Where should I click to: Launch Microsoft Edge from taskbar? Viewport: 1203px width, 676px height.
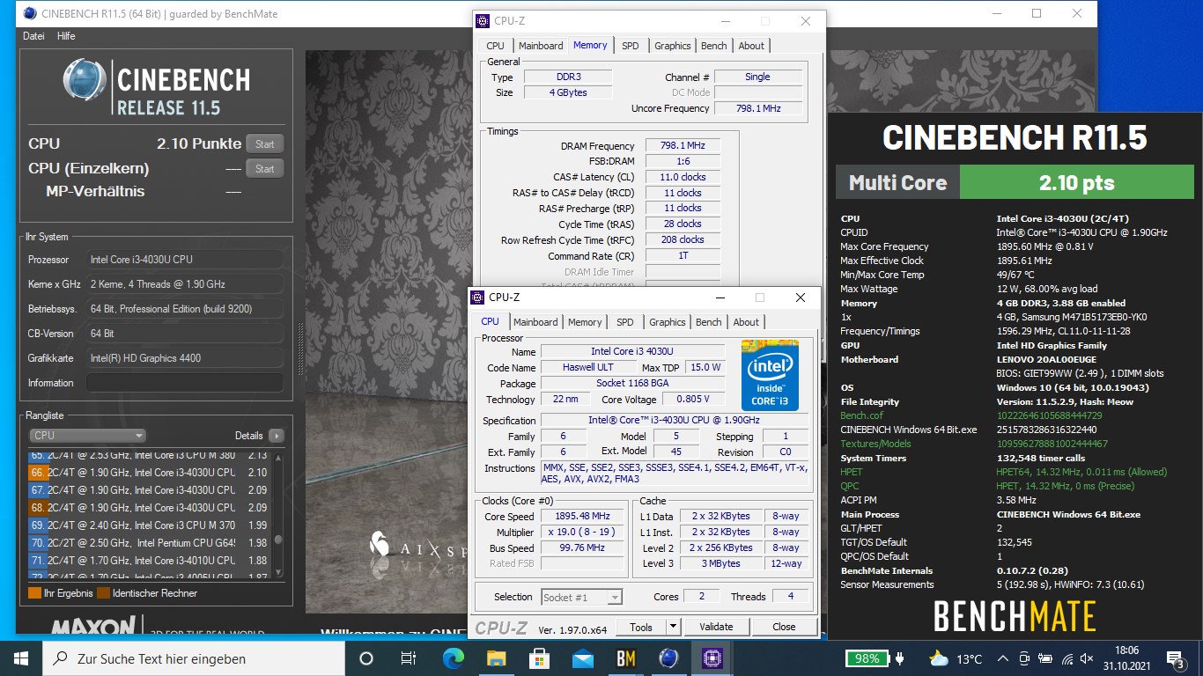pos(453,658)
